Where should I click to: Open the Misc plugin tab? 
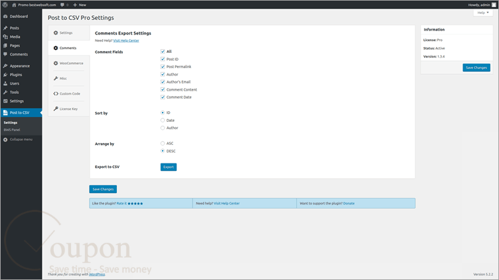point(69,78)
